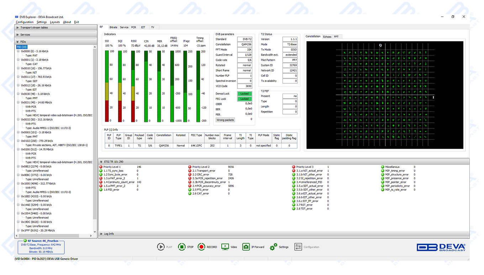Start recording with the RECORD icon
This screenshot has width=484, height=275.
tap(201, 247)
